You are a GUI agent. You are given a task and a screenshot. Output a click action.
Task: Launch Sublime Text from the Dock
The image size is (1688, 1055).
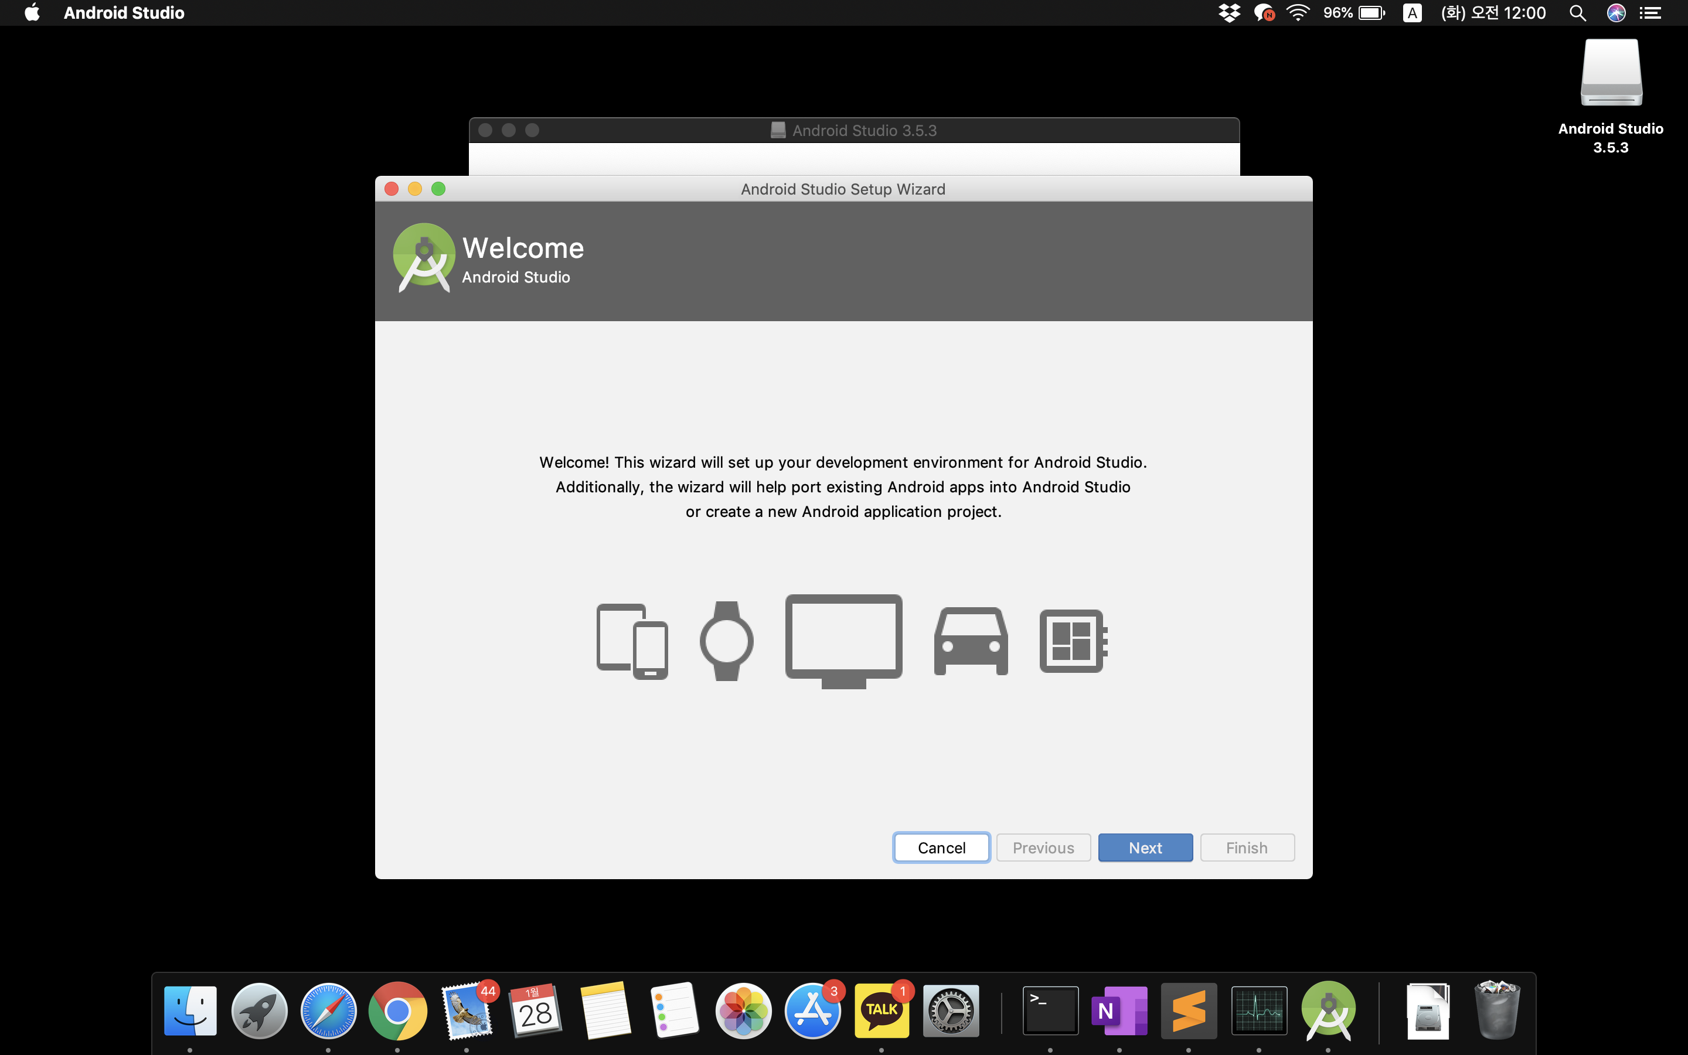coord(1189,1010)
